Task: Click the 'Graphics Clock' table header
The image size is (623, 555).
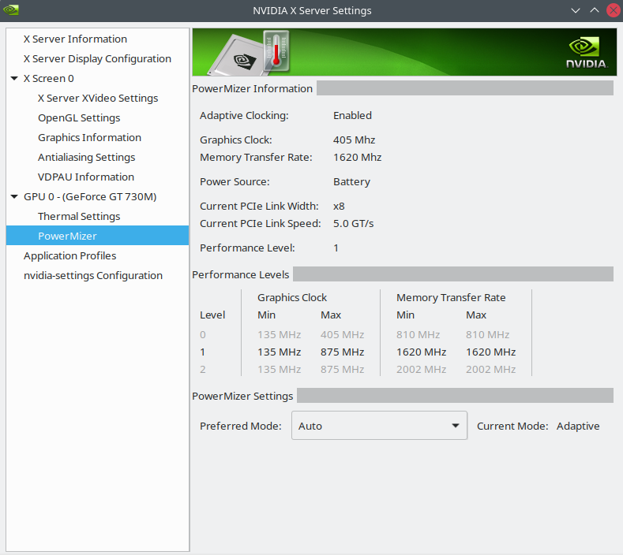Action: [292, 297]
